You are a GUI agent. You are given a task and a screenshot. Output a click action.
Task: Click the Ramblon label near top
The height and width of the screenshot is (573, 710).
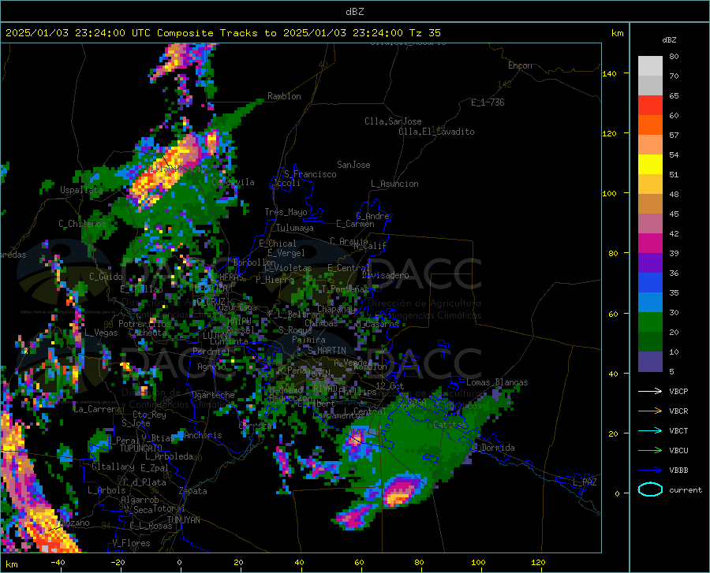284,96
